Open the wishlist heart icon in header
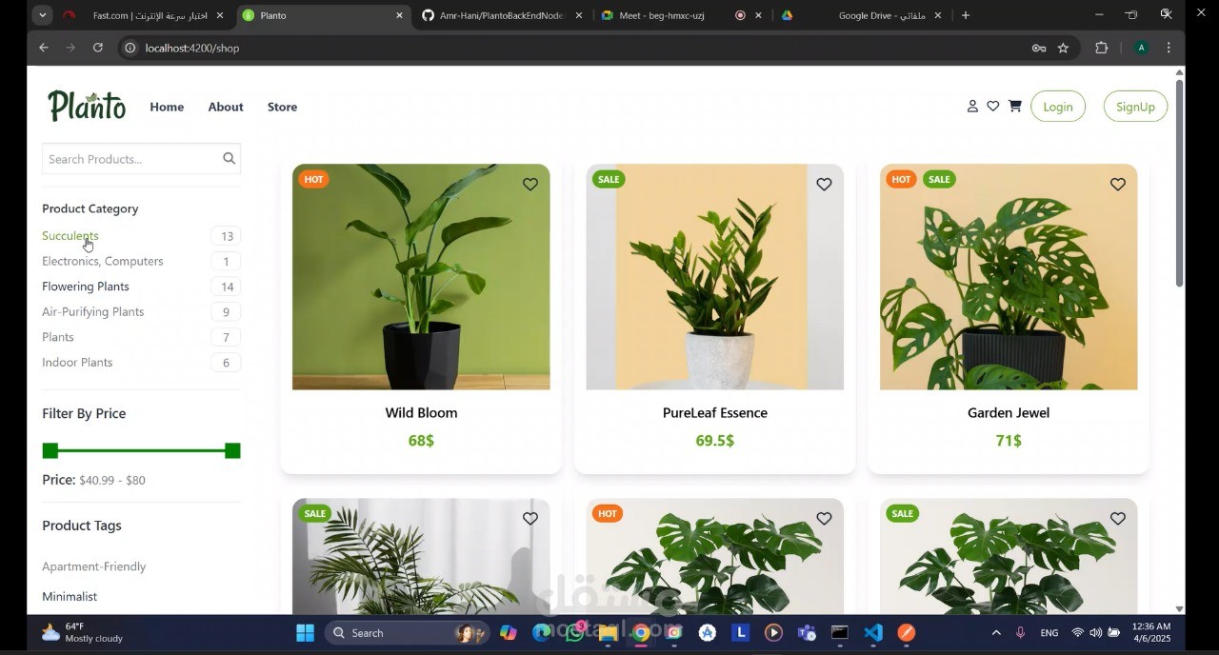Image resolution: width=1219 pixels, height=655 pixels. click(993, 107)
